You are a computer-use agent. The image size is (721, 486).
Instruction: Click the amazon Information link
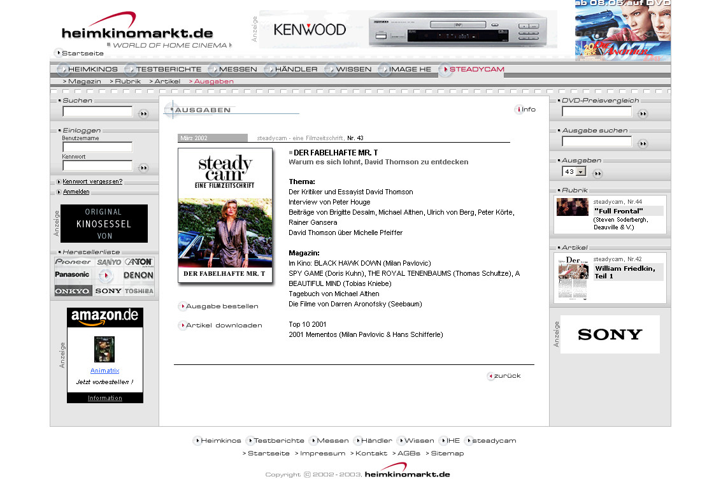pos(105,398)
